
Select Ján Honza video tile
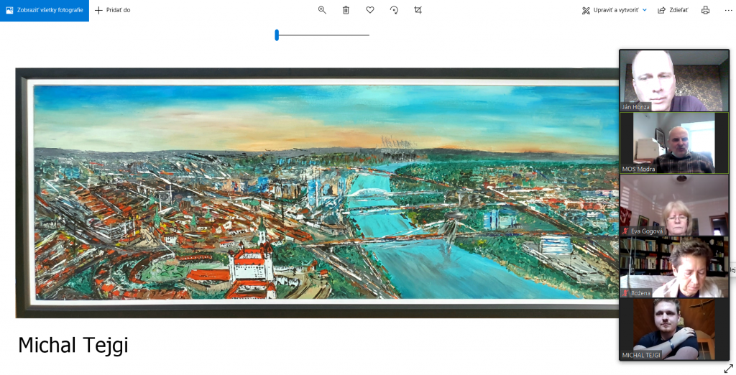tap(673, 80)
